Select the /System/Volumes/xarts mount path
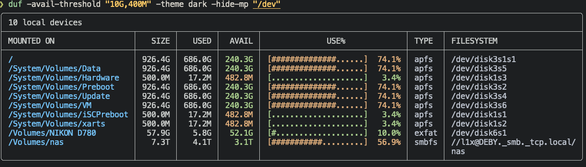This screenshot has height=167, width=586. point(57,124)
